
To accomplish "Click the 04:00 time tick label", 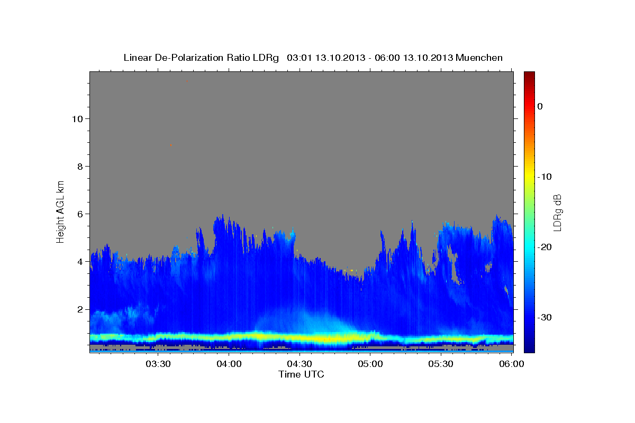I will point(229,364).
